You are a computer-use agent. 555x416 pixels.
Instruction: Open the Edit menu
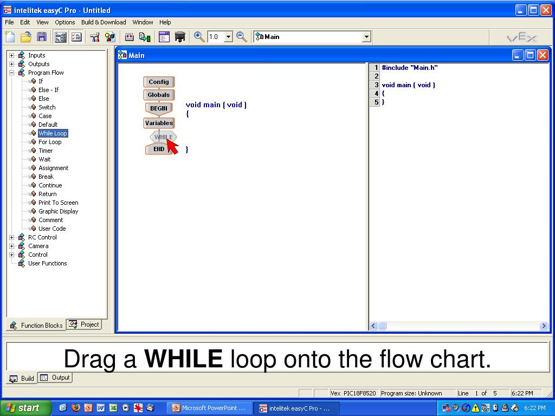click(x=25, y=22)
